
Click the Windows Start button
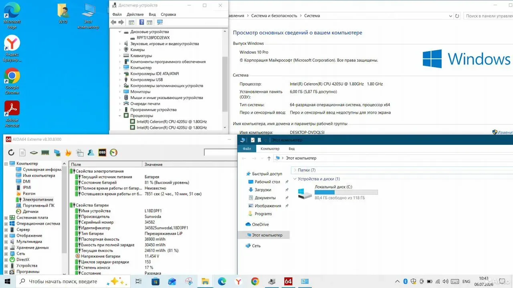(8, 281)
